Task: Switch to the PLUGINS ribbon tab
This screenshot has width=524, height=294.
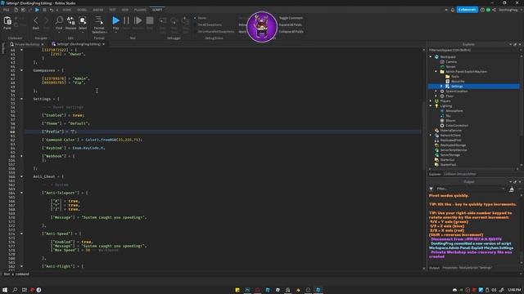Action: 140,10
